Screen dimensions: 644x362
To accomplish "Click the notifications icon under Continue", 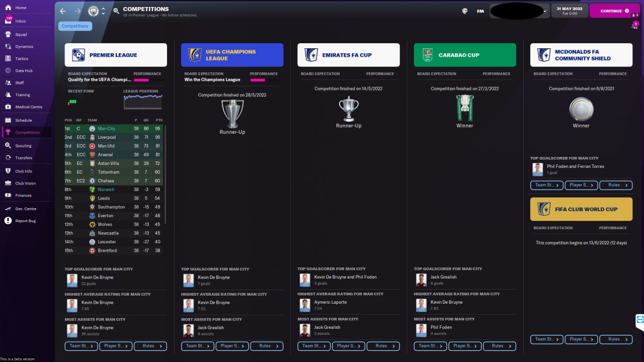I will [x=635, y=25].
